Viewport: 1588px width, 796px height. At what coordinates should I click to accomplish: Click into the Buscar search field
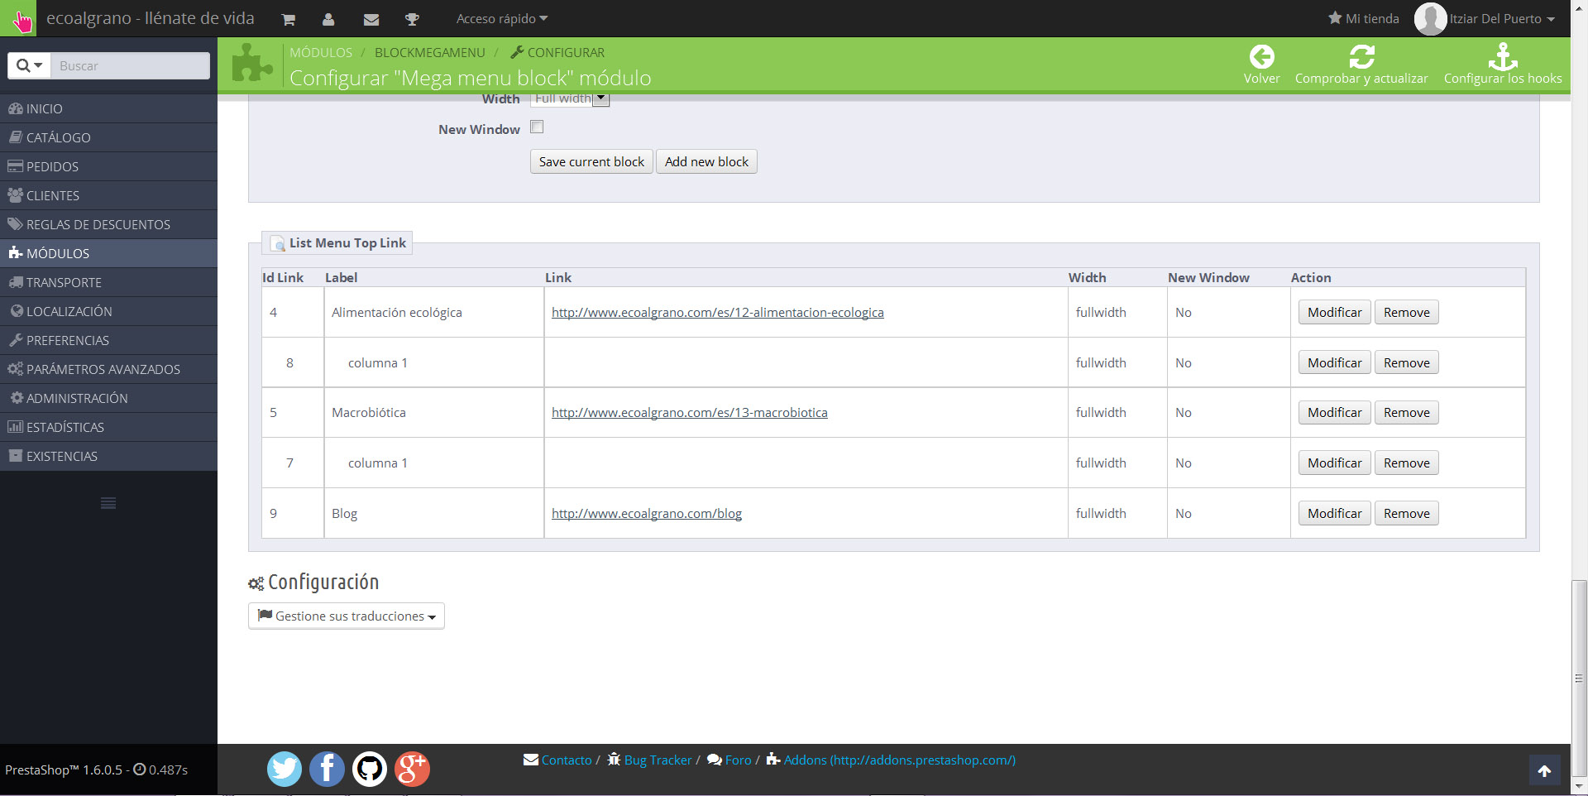click(131, 65)
